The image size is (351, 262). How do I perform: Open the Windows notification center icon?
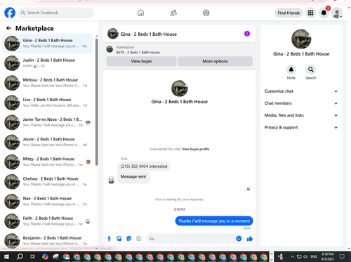coord(342,256)
